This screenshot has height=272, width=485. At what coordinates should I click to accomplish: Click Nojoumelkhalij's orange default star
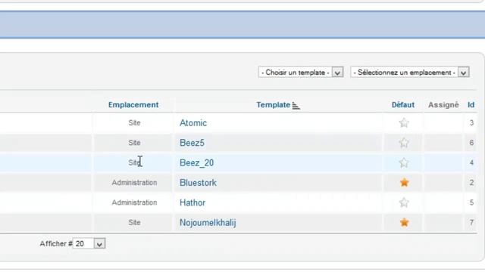[404, 222]
